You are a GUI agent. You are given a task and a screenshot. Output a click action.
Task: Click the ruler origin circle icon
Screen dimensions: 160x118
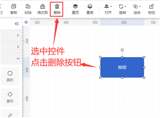tap(26, 22)
